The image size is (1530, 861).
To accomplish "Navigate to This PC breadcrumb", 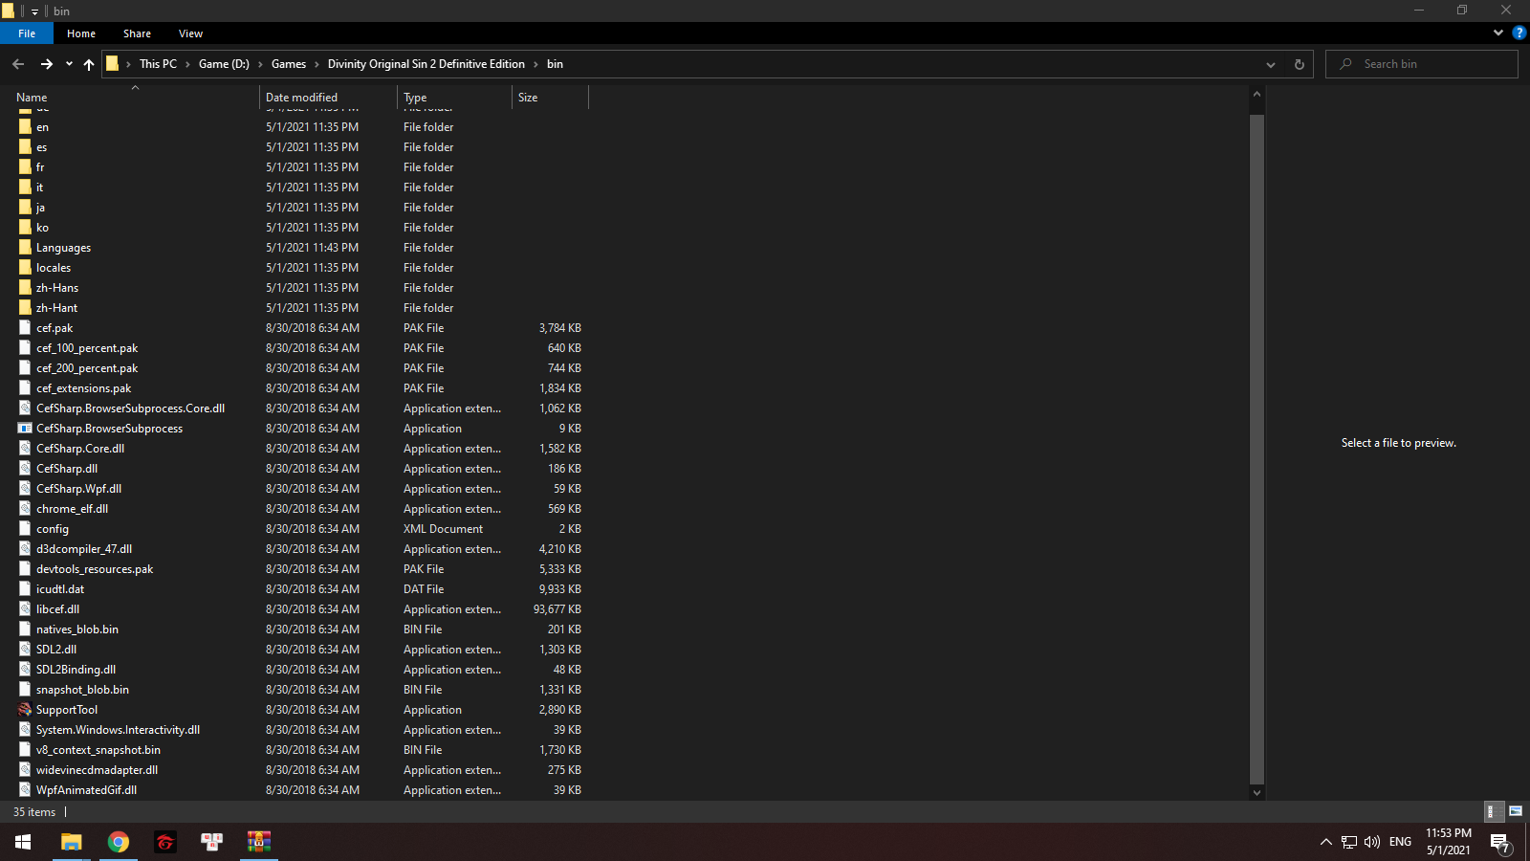I will 158,64.
